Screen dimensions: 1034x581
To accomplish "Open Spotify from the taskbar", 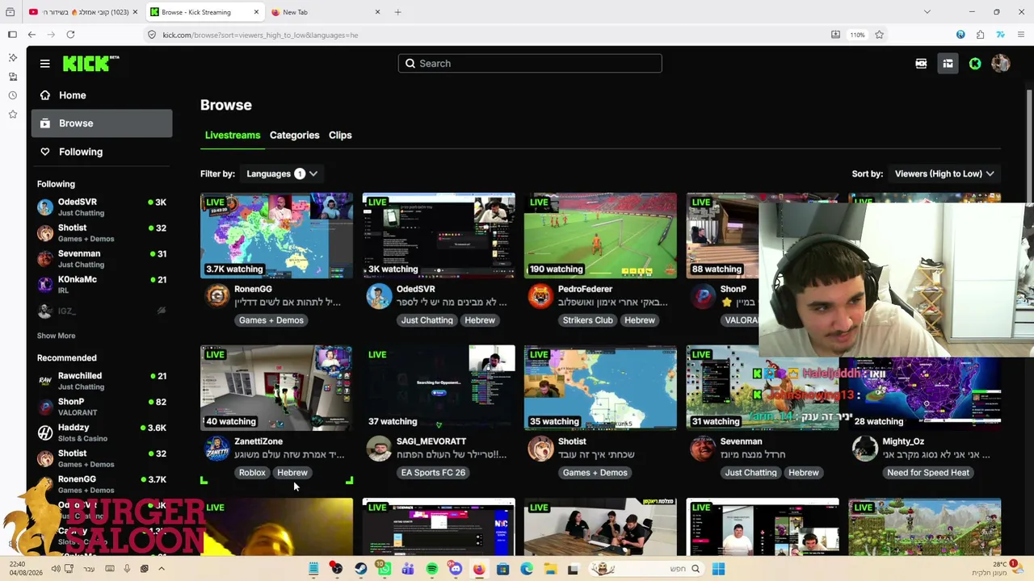I will tap(431, 569).
